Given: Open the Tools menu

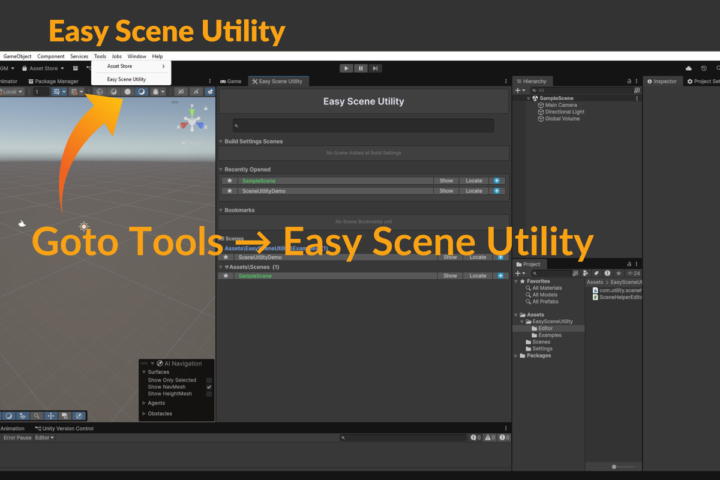Looking at the screenshot, I should [x=100, y=56].
